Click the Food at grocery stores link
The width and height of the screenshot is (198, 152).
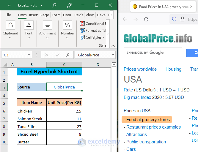148,120
